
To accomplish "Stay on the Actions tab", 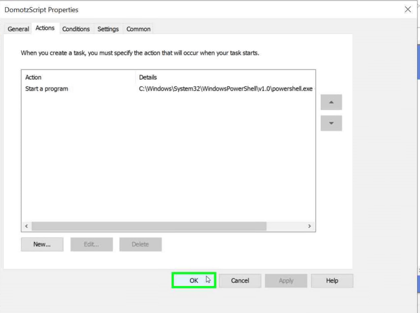I will coord(45,28).
